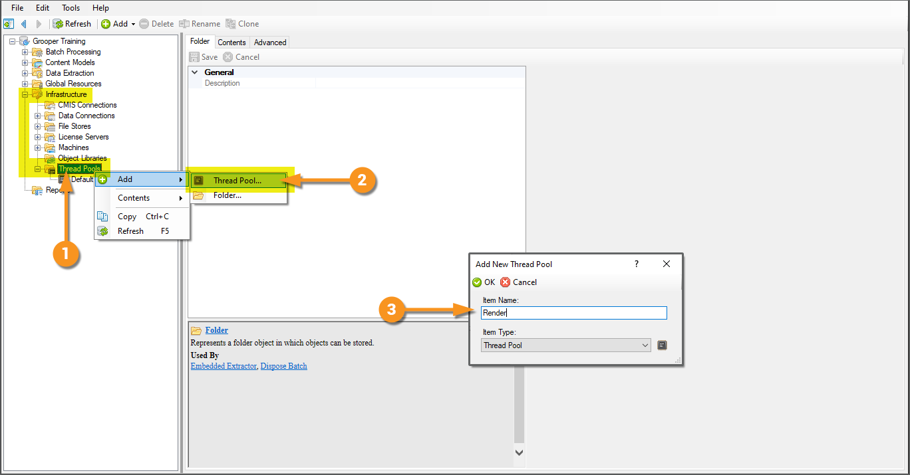The width and height of the screenshot is (910, 475).
Task: Click the navigate back arrow in toolbar
Action: pos(24,24)
